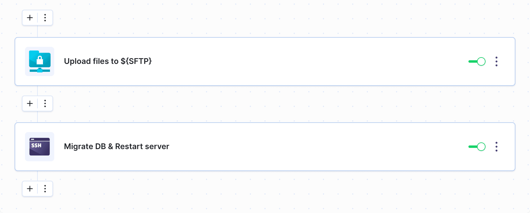This screenshot has height=213, width=530.
Task: Disable the Upload files to ${SFTP} action
Action: tap(477, 61)
